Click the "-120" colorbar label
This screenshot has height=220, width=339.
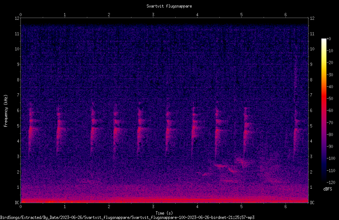click(x=331, y=183)
